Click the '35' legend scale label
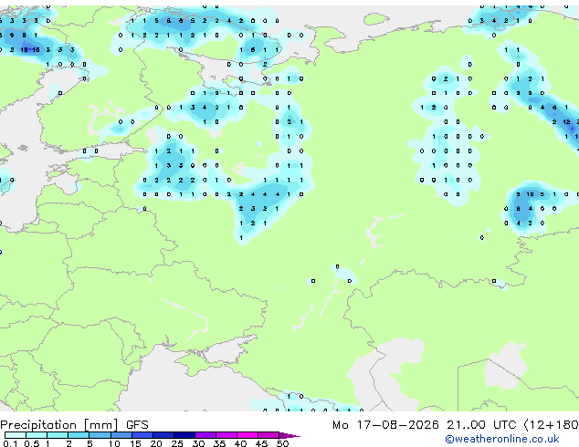Viewport: 579px width, 447px height. pyautogui.click(x=219, y=443)
